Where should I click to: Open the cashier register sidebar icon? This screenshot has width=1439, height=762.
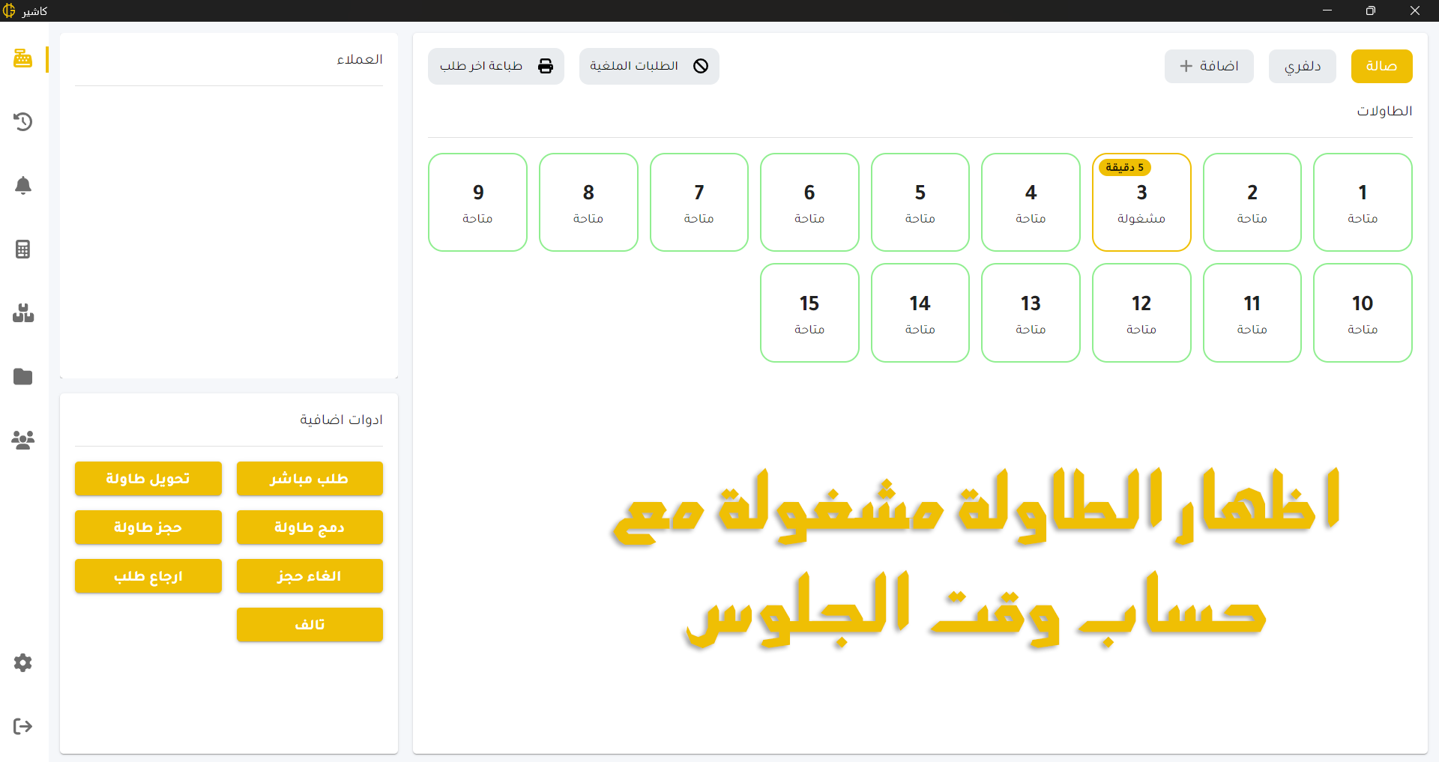click(22, 58)
